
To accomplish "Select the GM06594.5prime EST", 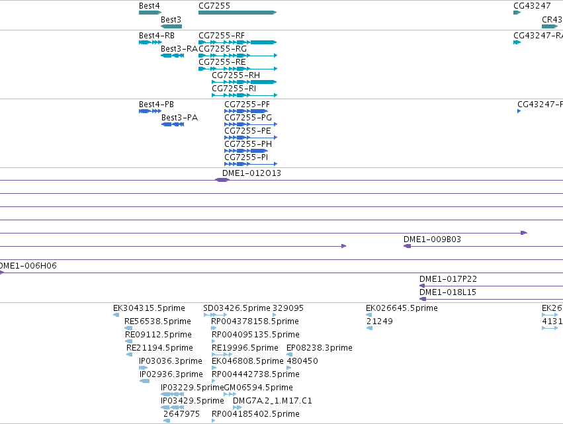I will point(230,394).
